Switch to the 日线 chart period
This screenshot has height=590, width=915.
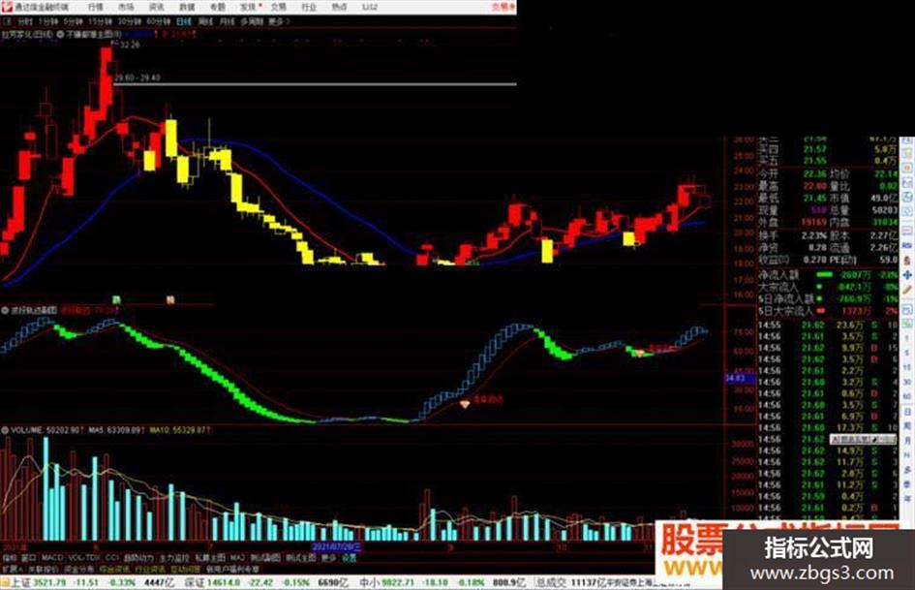click(x=184, y=21)
